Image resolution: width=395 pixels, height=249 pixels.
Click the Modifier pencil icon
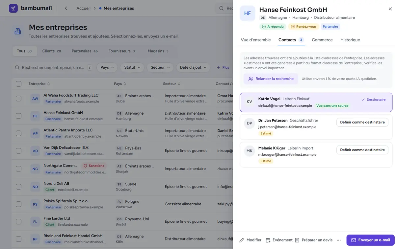coord(242,240)
